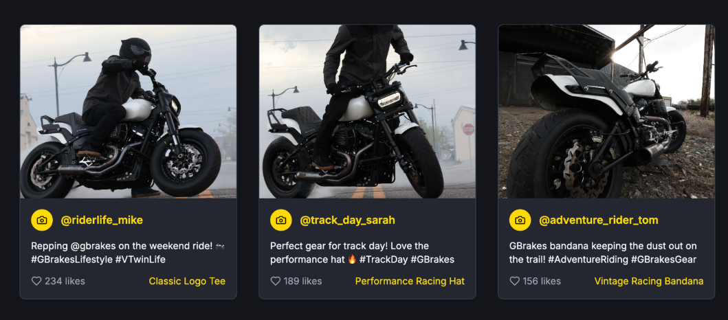Image resolution: width=728 pixels, height=320 pixels.
Task: Enlarge track_day_sarah's front-view bike photo
Action: (x=367, y=112)
